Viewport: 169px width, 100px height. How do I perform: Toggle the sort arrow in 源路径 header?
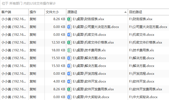click(125, 12)
